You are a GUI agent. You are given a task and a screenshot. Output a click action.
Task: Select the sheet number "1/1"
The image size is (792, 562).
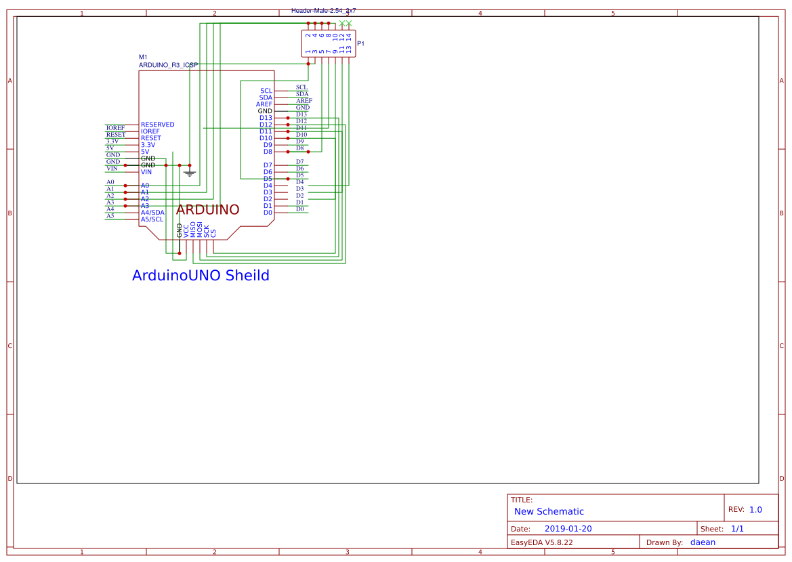[737, 529]
